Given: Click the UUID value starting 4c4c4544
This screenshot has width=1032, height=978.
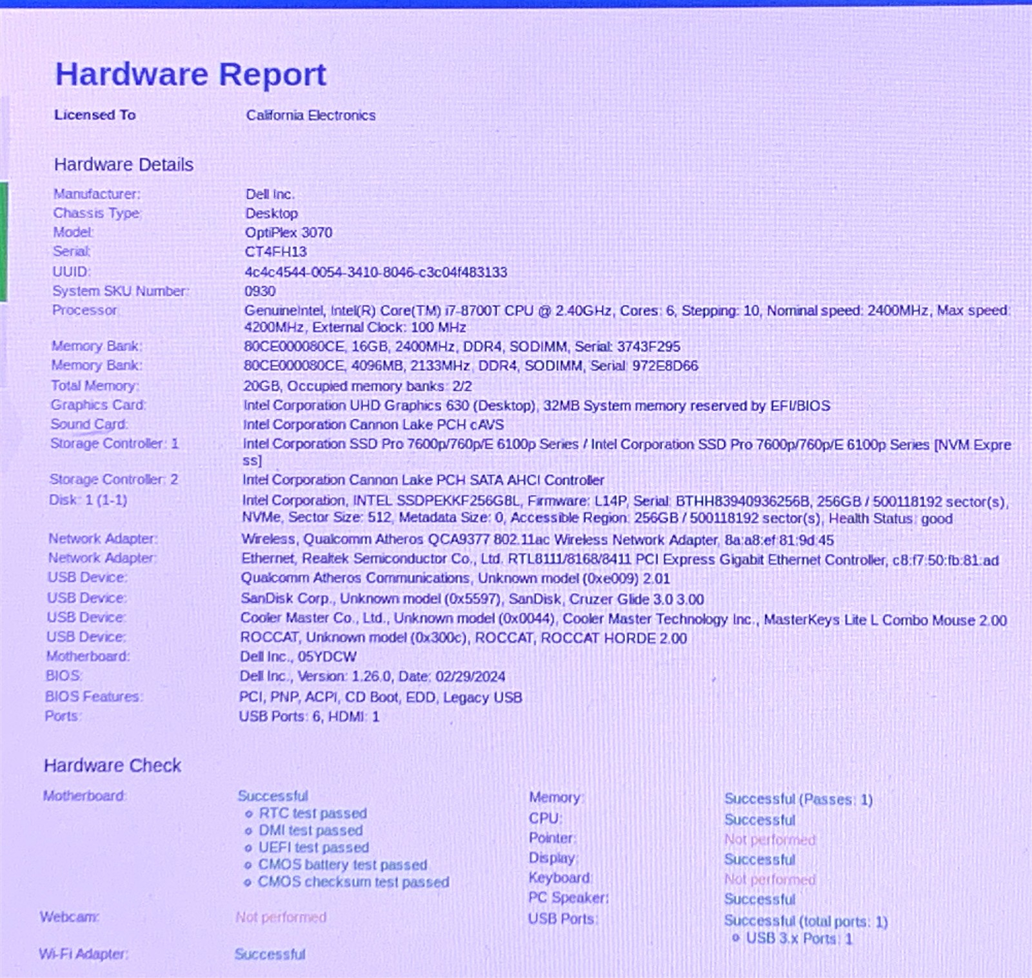Looking at the screenshot, I should click(x=376, y=272).
